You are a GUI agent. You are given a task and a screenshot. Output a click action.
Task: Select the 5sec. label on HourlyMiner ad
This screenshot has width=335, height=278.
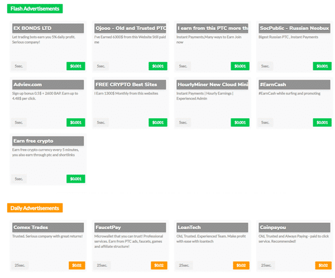(183, 123)
